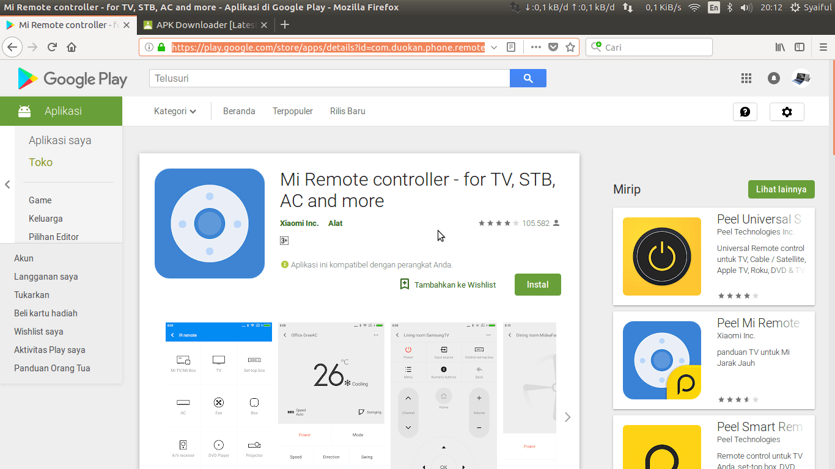This screenshot has height=469, width=835.
Task: Open the Keluarga category link
Action: (x=46, y=219)
